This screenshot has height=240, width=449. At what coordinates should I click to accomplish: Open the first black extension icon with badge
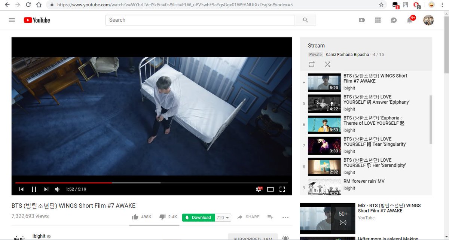coord(395,5)
